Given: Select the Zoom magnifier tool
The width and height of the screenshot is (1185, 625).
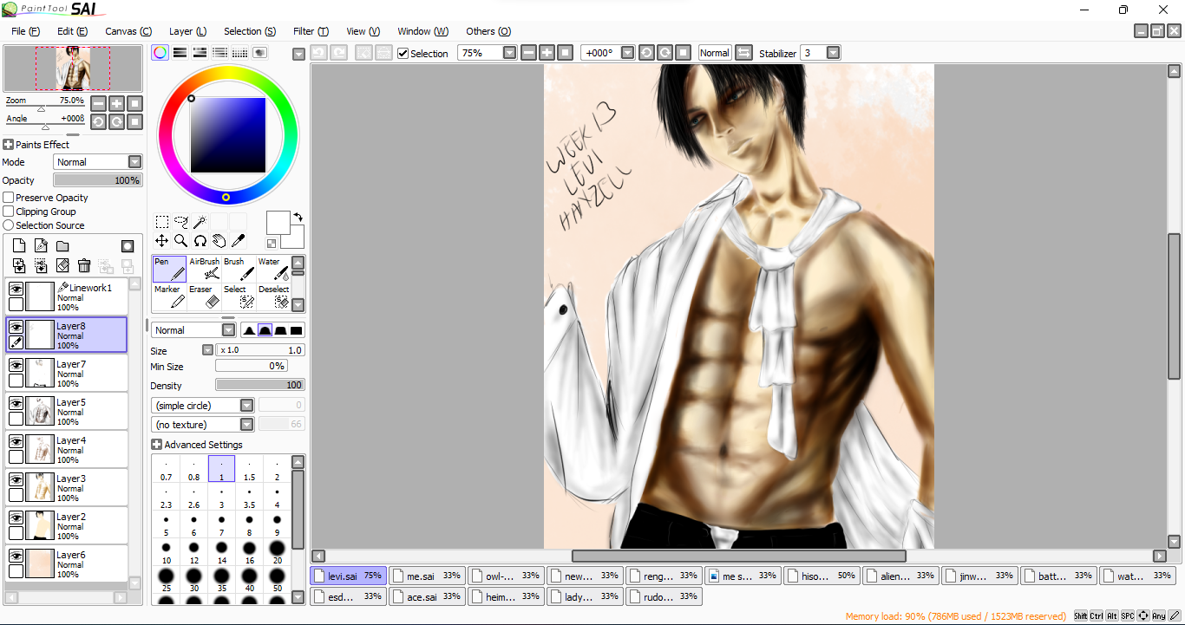Looking at the screenshot, I should click(181, 240).
